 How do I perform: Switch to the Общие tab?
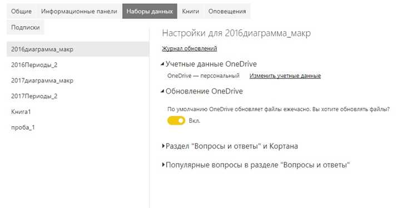(x=21, y=11)
